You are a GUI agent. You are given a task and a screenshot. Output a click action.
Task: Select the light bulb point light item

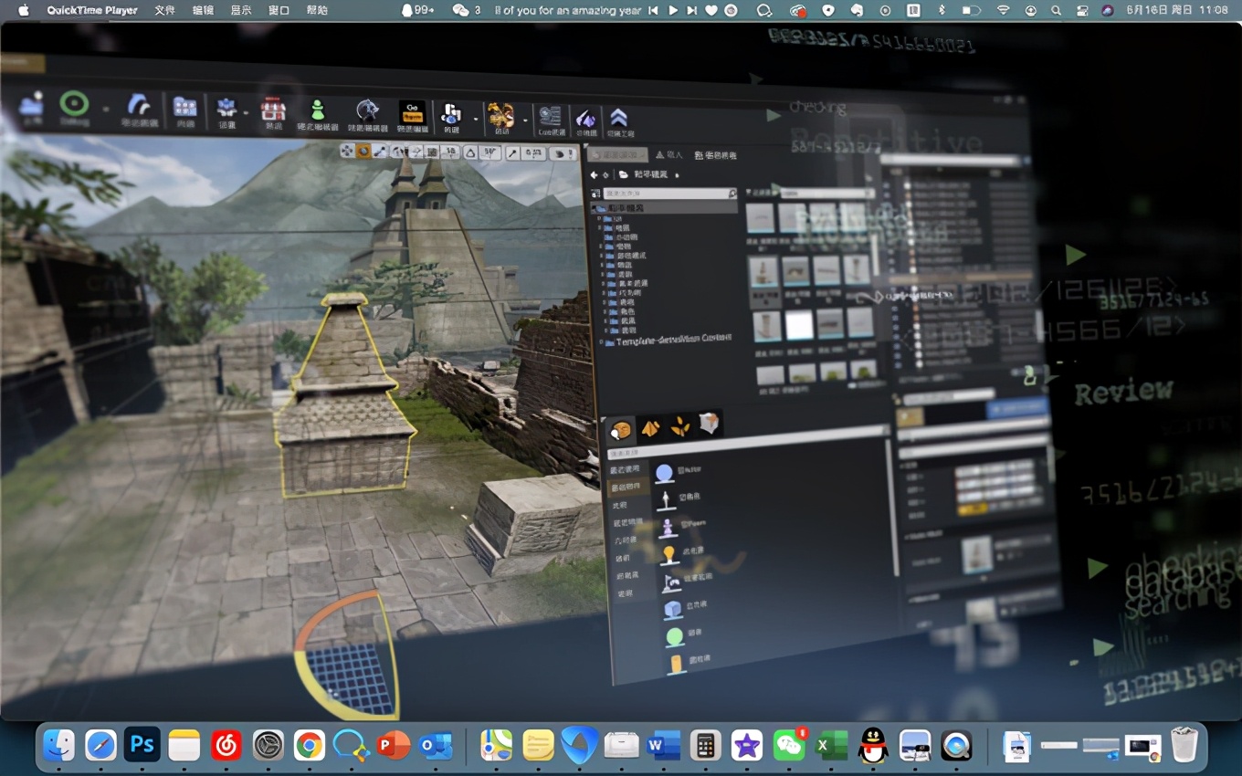(x=668, y=553)
